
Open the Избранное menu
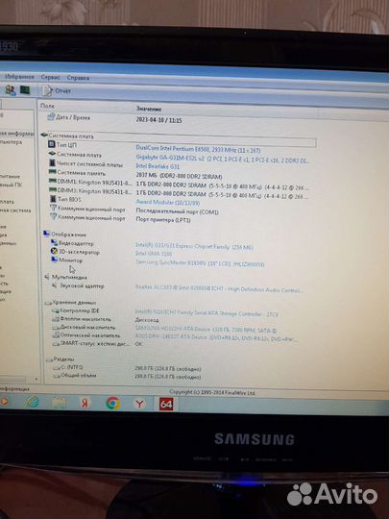coord(19,77)
